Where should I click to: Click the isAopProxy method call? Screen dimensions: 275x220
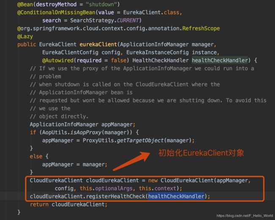point(86,132)
